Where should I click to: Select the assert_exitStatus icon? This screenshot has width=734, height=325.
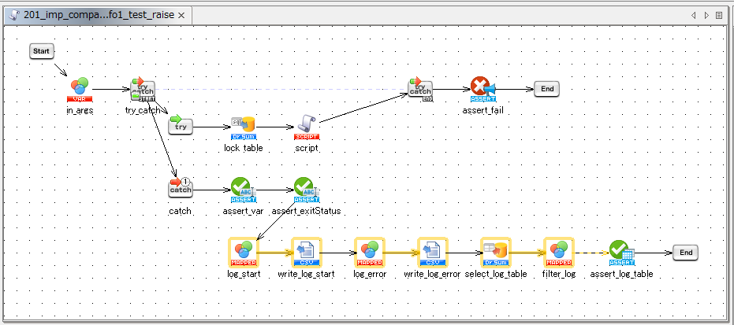[x=306, y=189]
